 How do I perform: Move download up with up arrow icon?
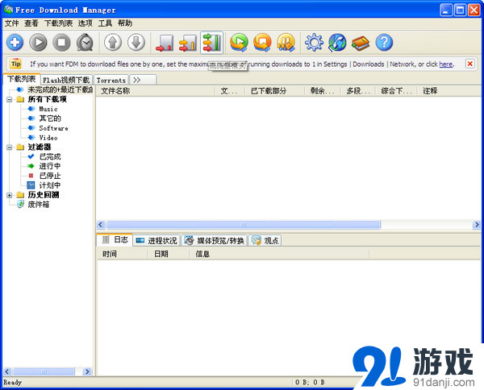[113, 42]
